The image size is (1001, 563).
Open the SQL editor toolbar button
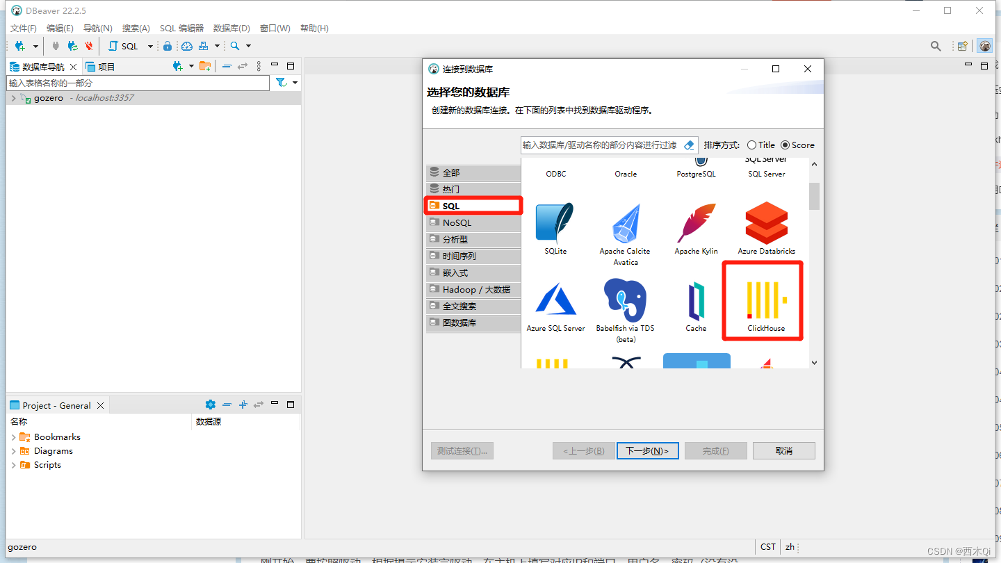(123, 46)
